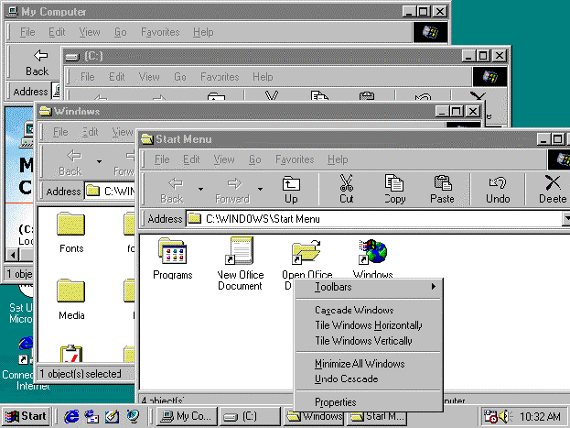Choose Cascade Windows from context menu
This screenshot has height=428, width=570.
click(x=354, y=311)
